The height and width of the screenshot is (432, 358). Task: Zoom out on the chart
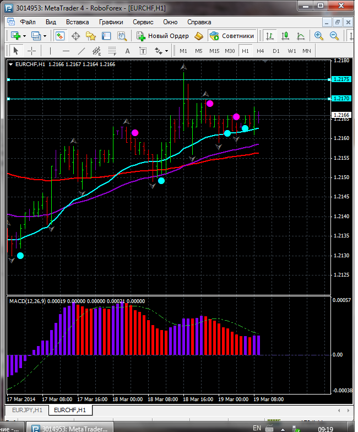334,36
